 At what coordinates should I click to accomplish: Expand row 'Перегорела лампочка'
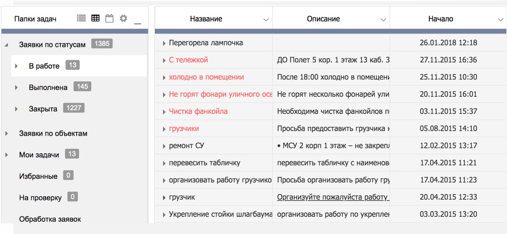coord(164,43)
